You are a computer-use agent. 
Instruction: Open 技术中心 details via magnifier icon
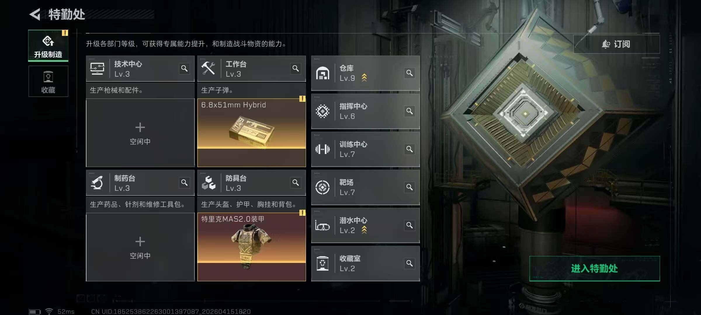(184, 69)
